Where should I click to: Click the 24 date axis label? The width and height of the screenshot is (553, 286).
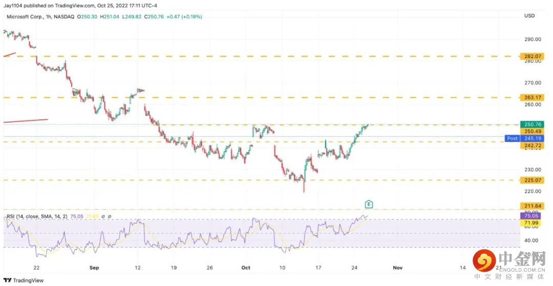point(354,268)
